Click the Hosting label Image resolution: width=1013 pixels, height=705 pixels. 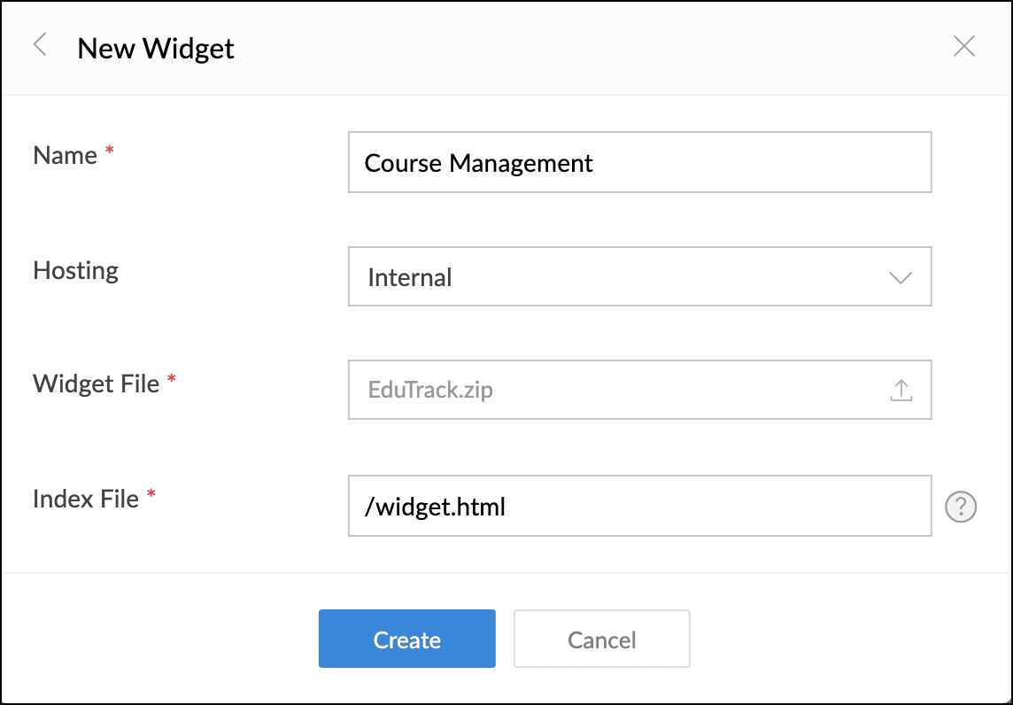tap(75, 270)
